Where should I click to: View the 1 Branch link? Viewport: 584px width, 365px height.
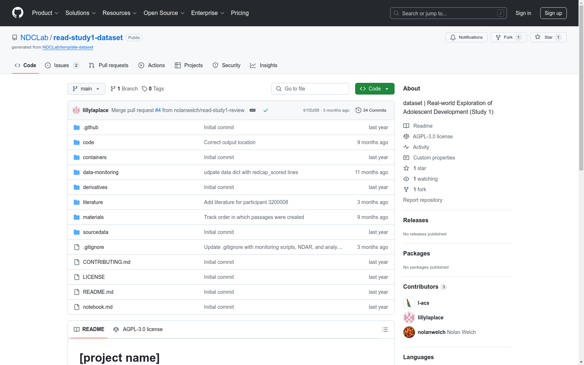tap(124, 89)
